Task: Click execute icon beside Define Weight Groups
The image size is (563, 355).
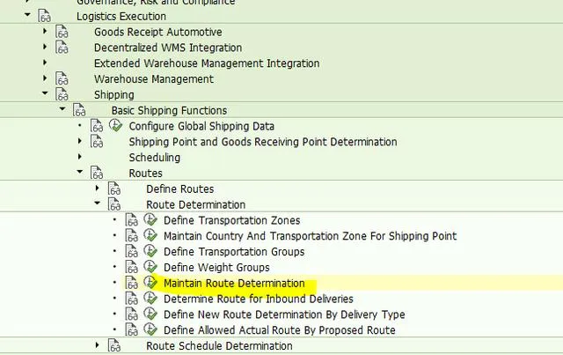Action: [x=150, y=268]
